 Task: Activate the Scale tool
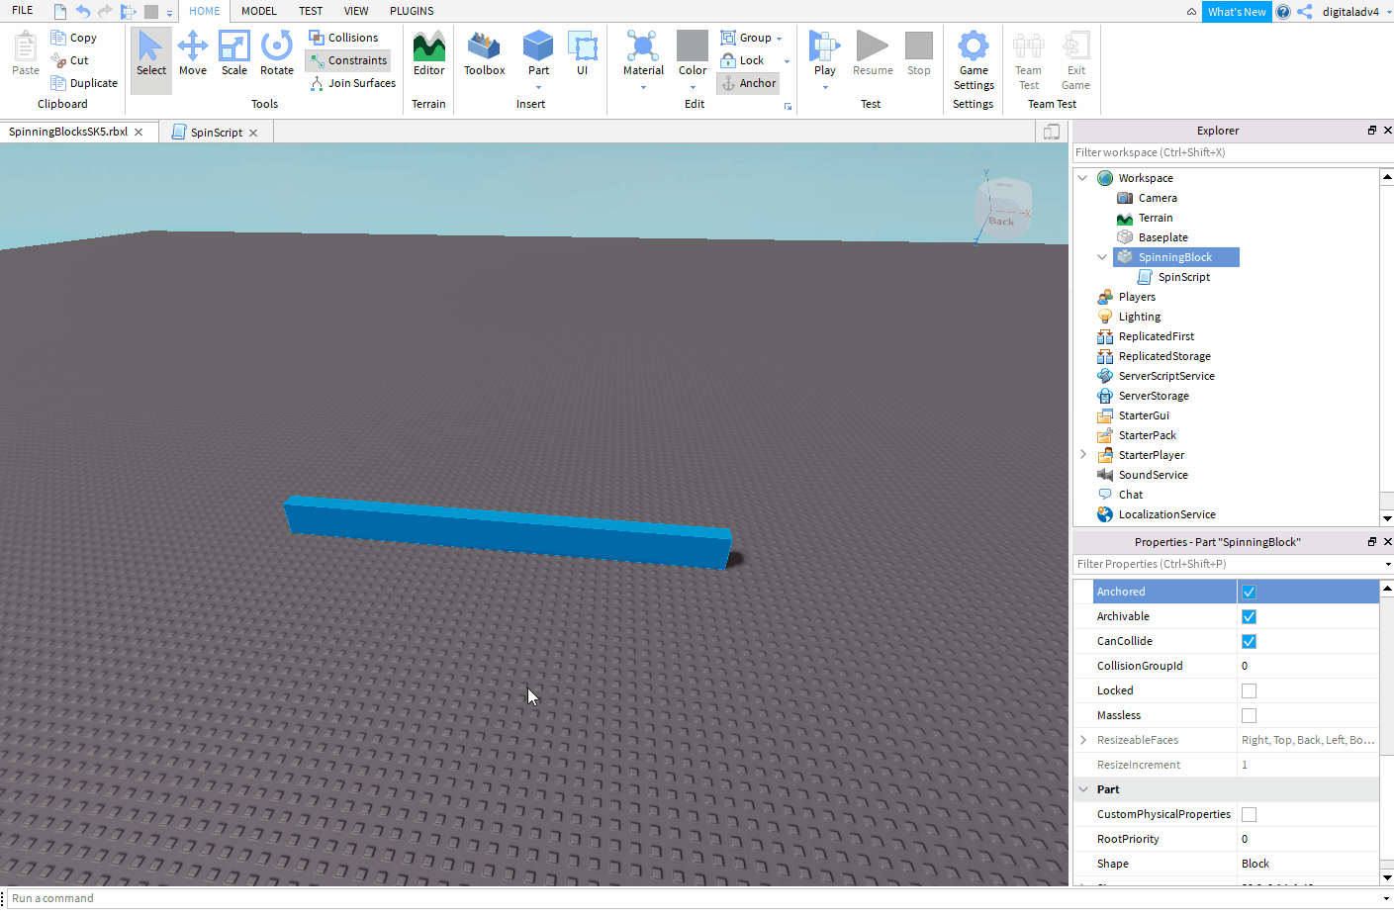click(234, 54)
